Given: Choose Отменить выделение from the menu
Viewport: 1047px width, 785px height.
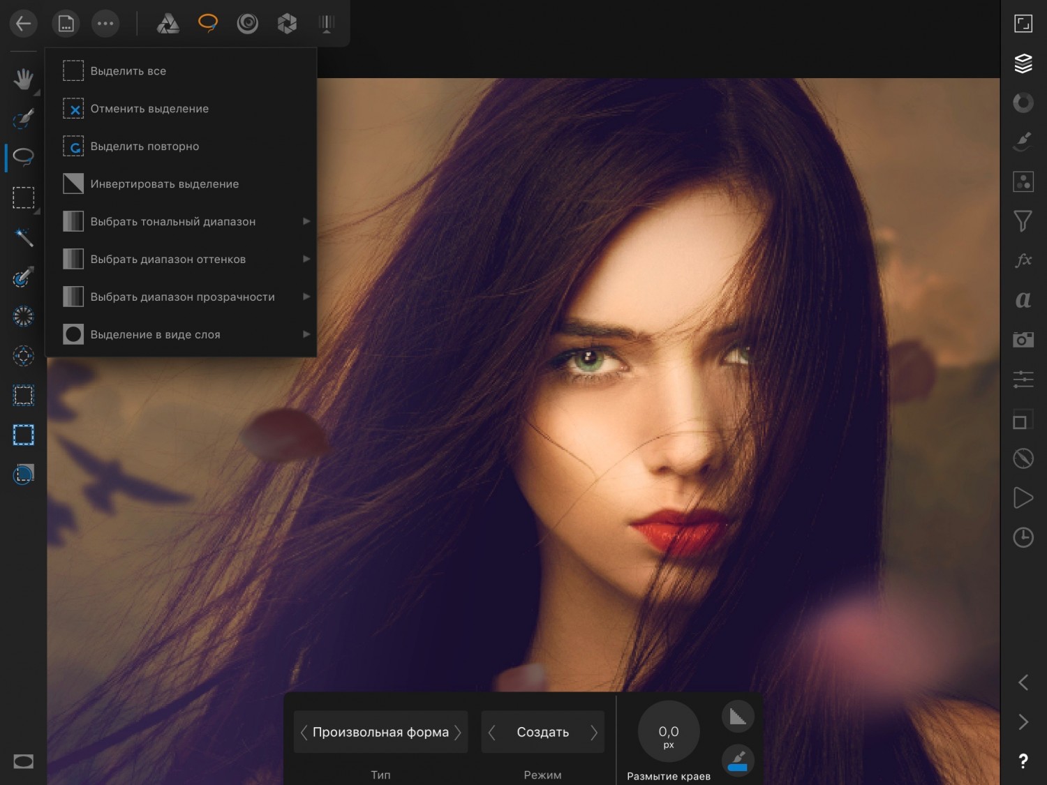Looking at the screenshot, I should (x=181, y=109).
